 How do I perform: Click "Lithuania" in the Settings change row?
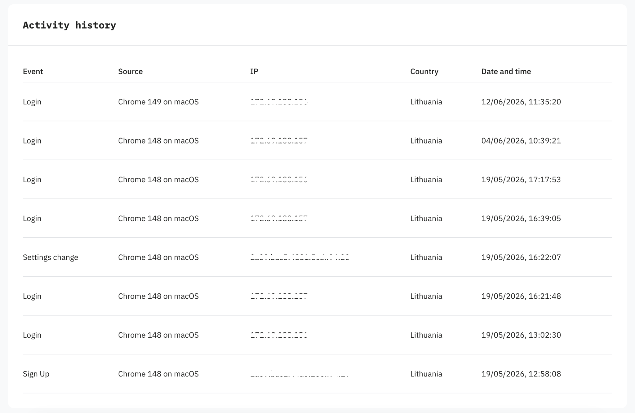(426, 257)
